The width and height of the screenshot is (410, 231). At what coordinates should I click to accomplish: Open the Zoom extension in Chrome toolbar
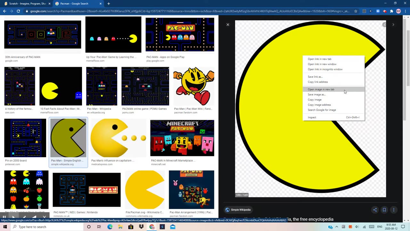[x=378, y=11]
